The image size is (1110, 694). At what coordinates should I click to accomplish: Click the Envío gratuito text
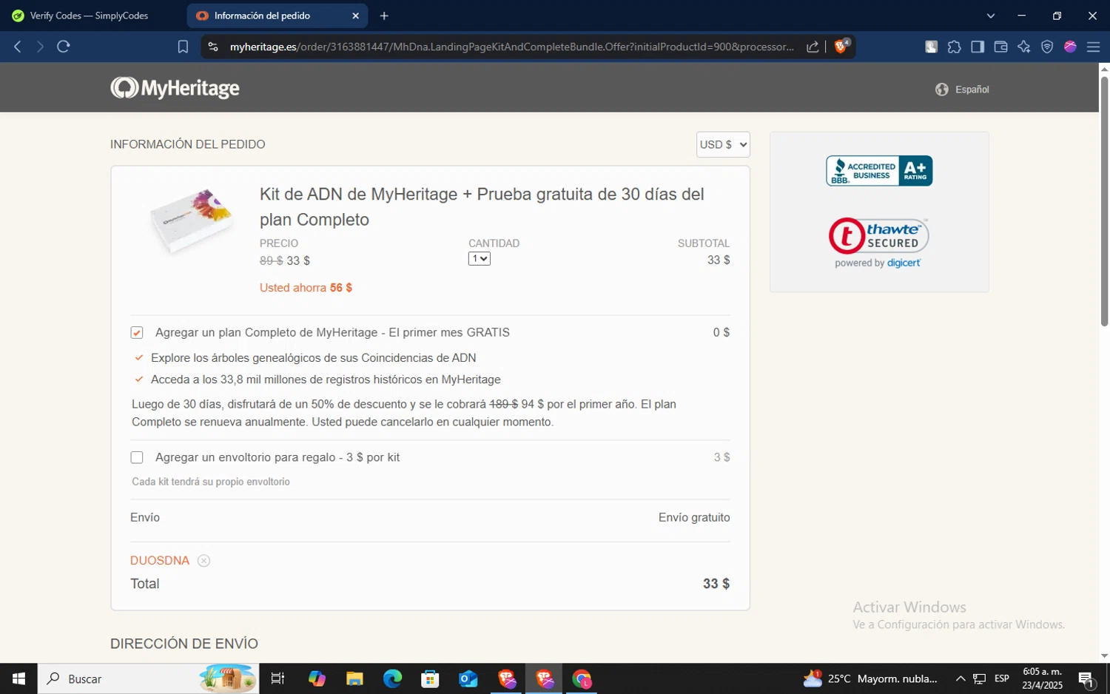click(694, 518)
